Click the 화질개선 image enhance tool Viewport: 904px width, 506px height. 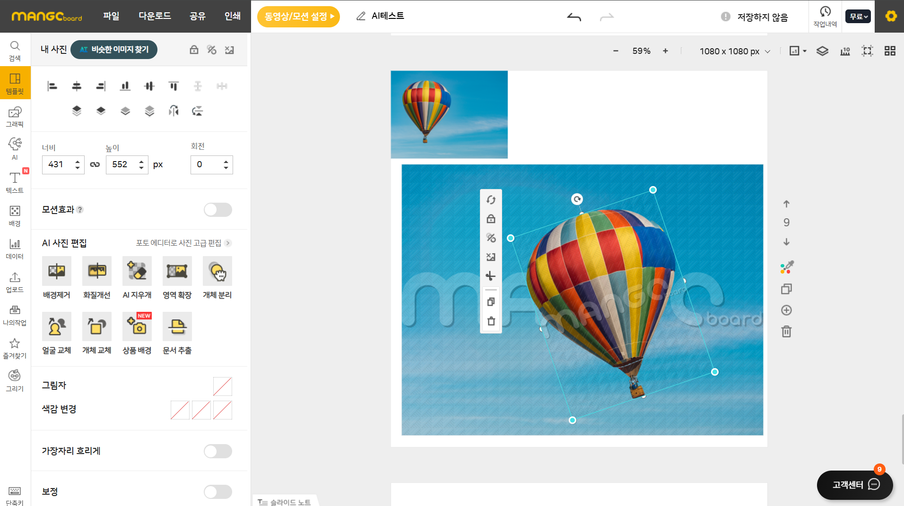[97, 278]
